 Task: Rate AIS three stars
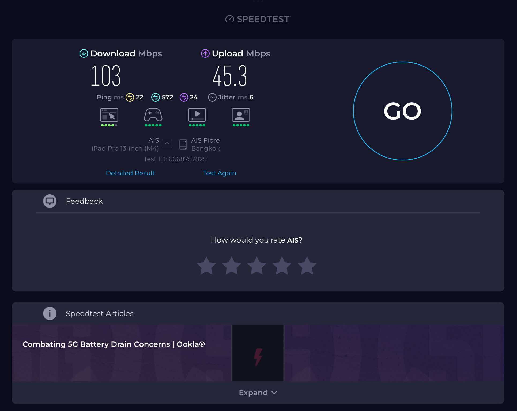(257, 266)
